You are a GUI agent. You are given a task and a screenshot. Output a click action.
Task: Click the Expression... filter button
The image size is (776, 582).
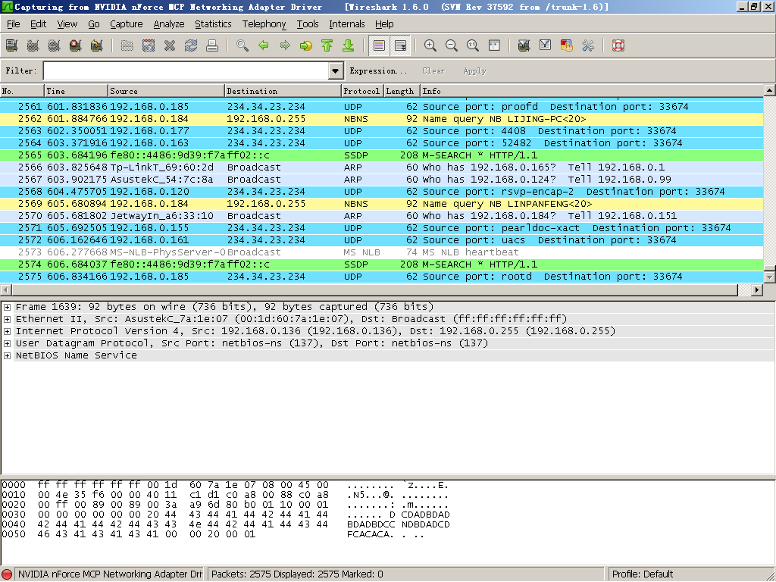click(378, 70)
